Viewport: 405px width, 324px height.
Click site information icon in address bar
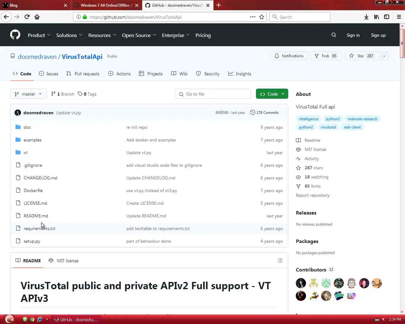coord(78,17)
